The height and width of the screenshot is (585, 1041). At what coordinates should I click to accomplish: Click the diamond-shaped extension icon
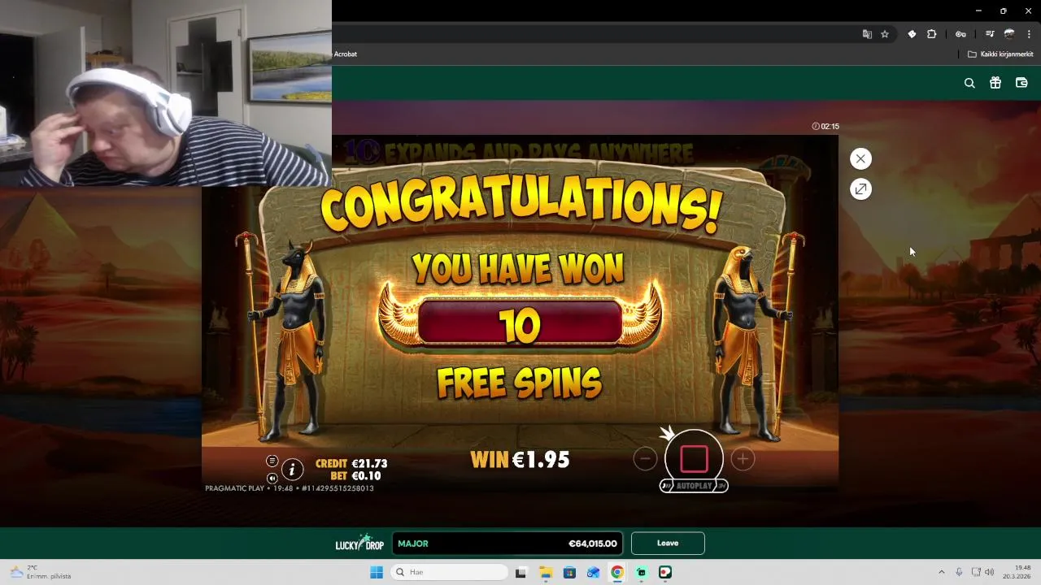click(x=912, y=34)
